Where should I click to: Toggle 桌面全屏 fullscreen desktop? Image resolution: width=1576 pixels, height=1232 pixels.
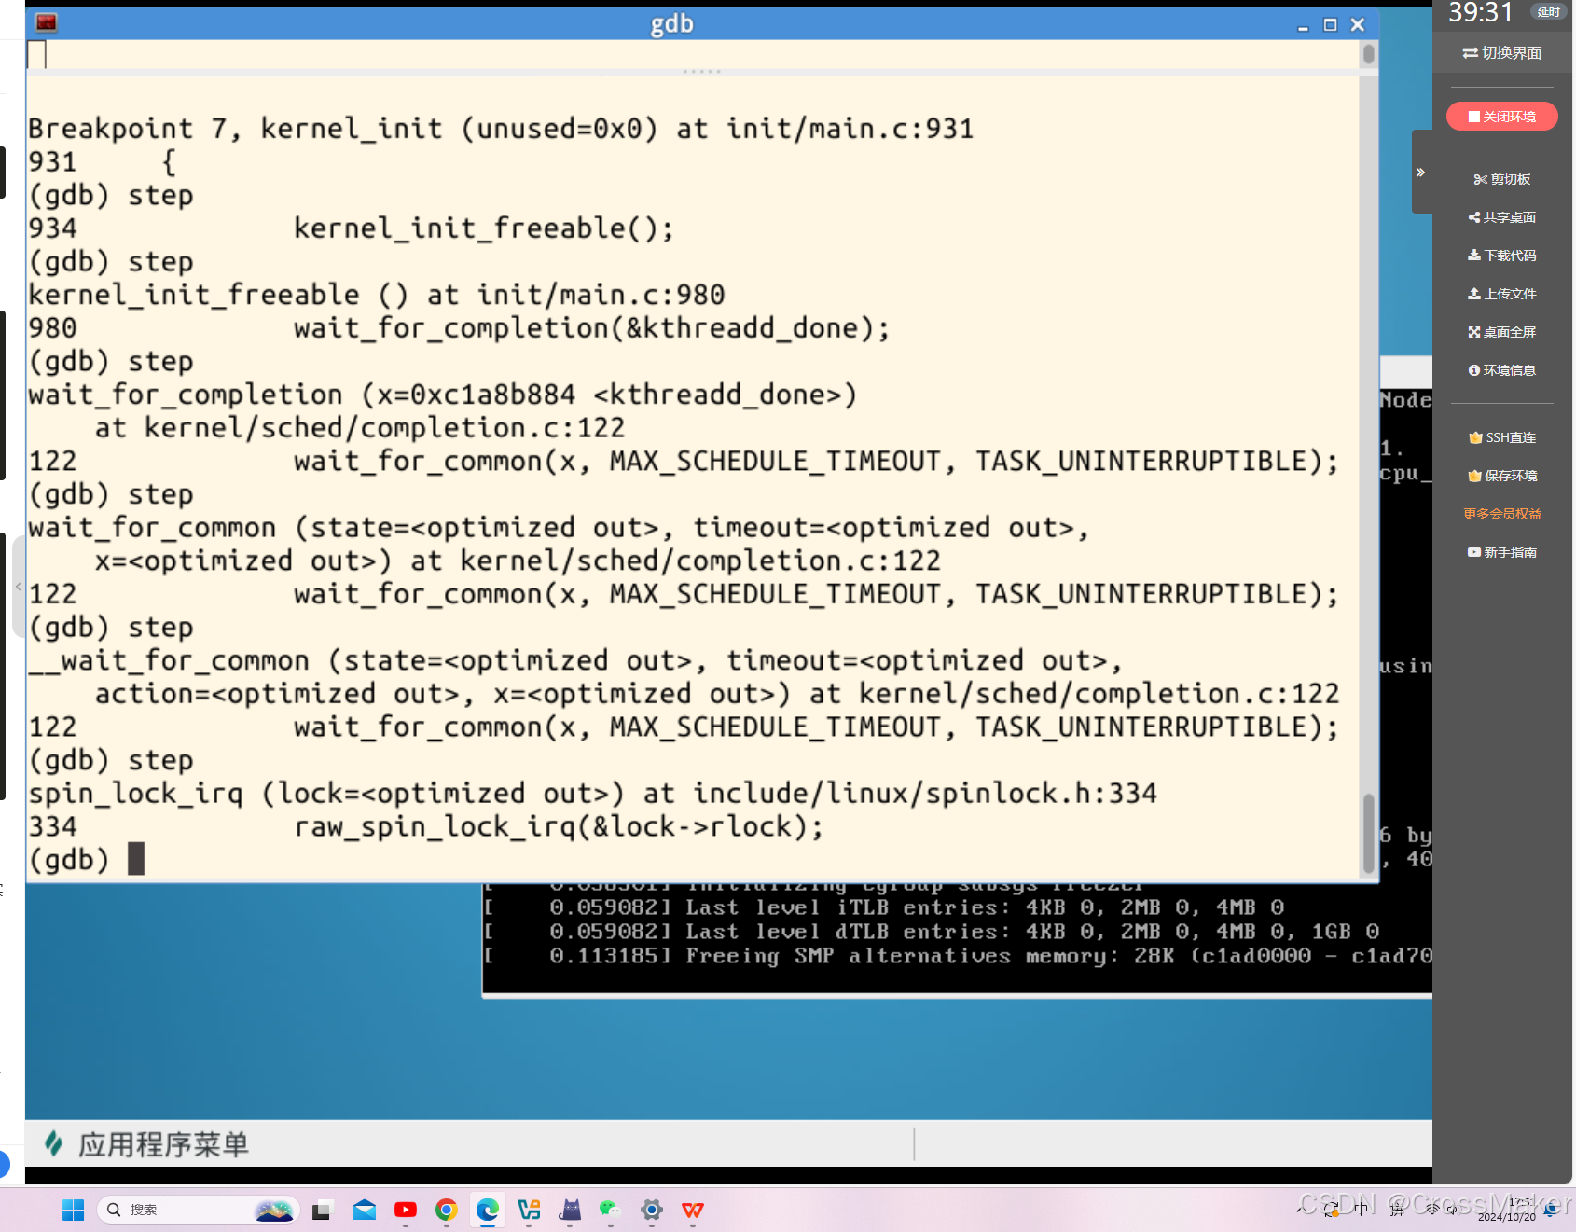tap(1502, 332)
